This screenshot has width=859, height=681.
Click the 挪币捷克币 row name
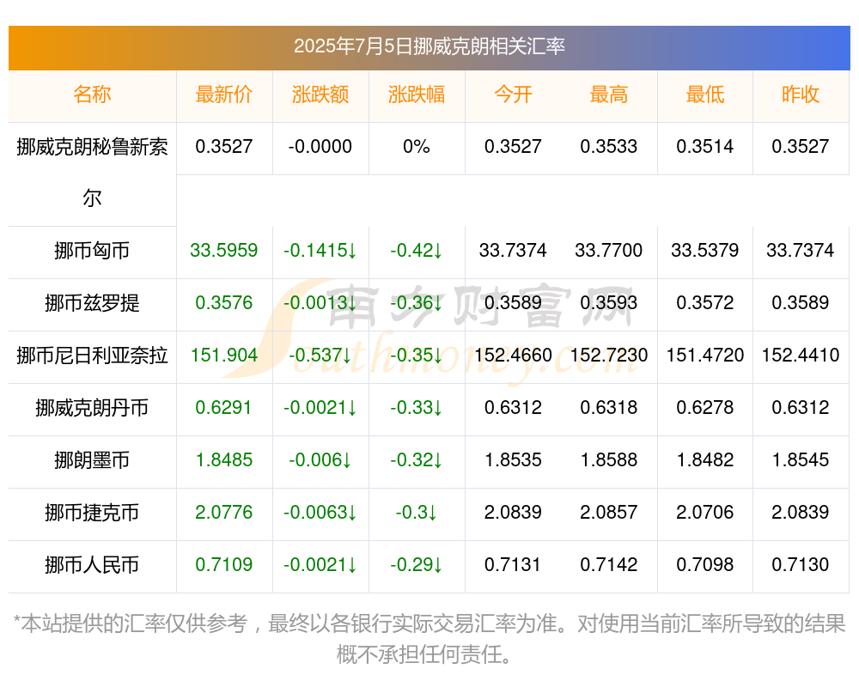[x=92, y=513]
